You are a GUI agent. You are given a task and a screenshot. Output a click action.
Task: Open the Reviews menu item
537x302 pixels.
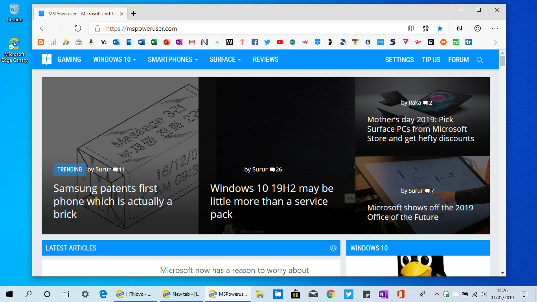point(266,59)
